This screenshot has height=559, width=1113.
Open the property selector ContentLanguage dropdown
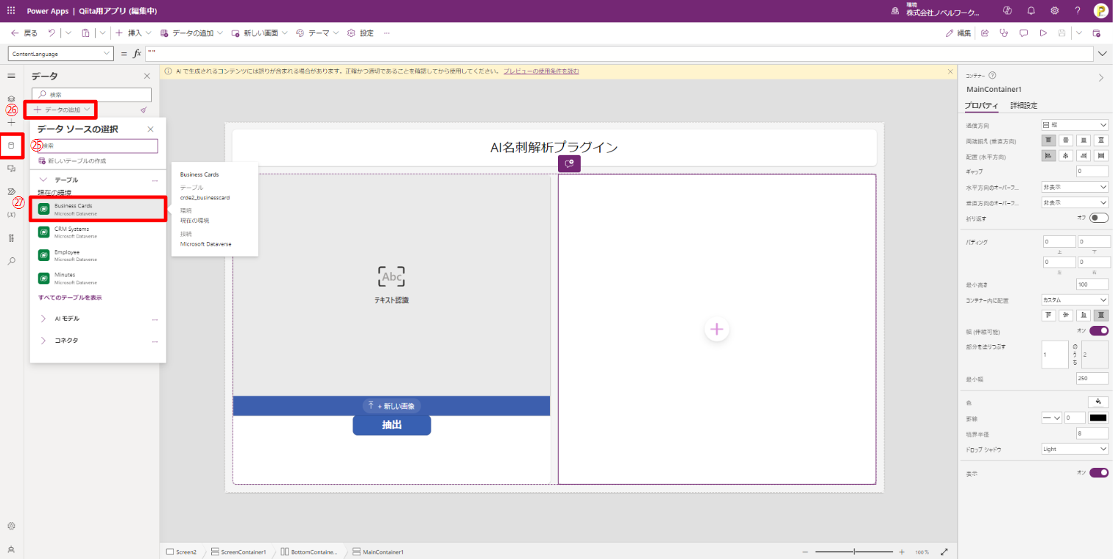[x=60, y=54]
